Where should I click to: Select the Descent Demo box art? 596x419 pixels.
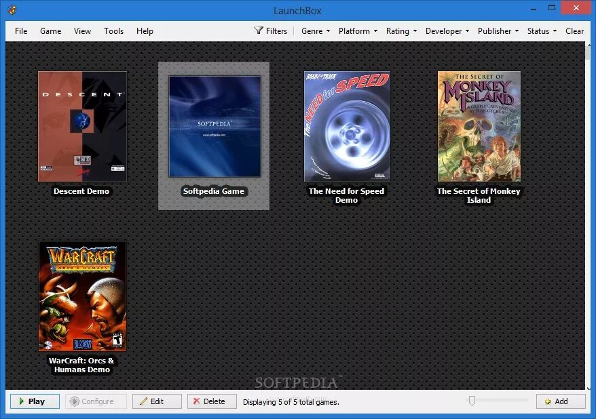click(x=83, y=126)
